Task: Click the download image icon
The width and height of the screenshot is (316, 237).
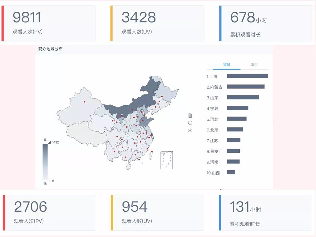Action: pos(190,130)
